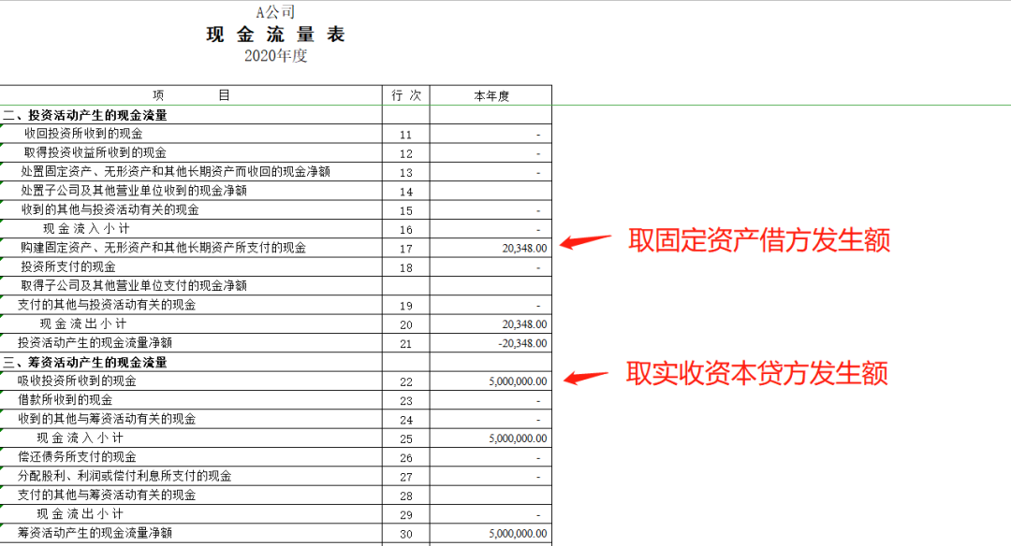Click the value 20,348.00 in row 20
The image size is (1011, 546).
pos(524,323)
